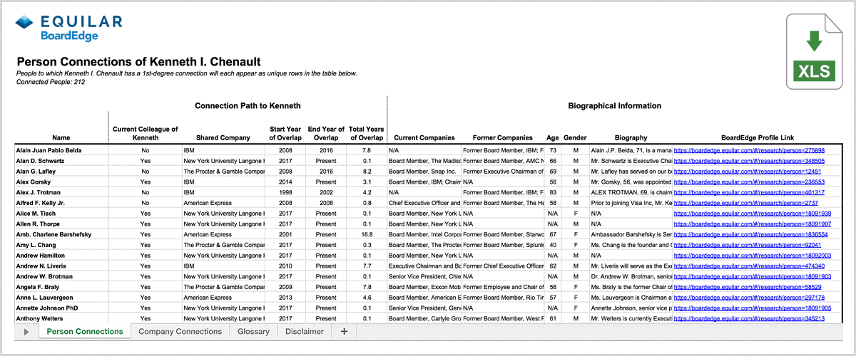This screenshot has width=856, height=356.
Task: Select the Amy L. Chang name cell
Action: pos(61,245)
